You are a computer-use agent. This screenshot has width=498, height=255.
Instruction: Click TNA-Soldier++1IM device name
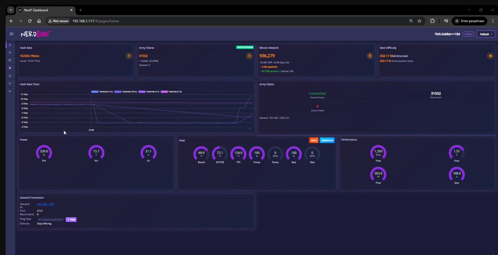447,34
